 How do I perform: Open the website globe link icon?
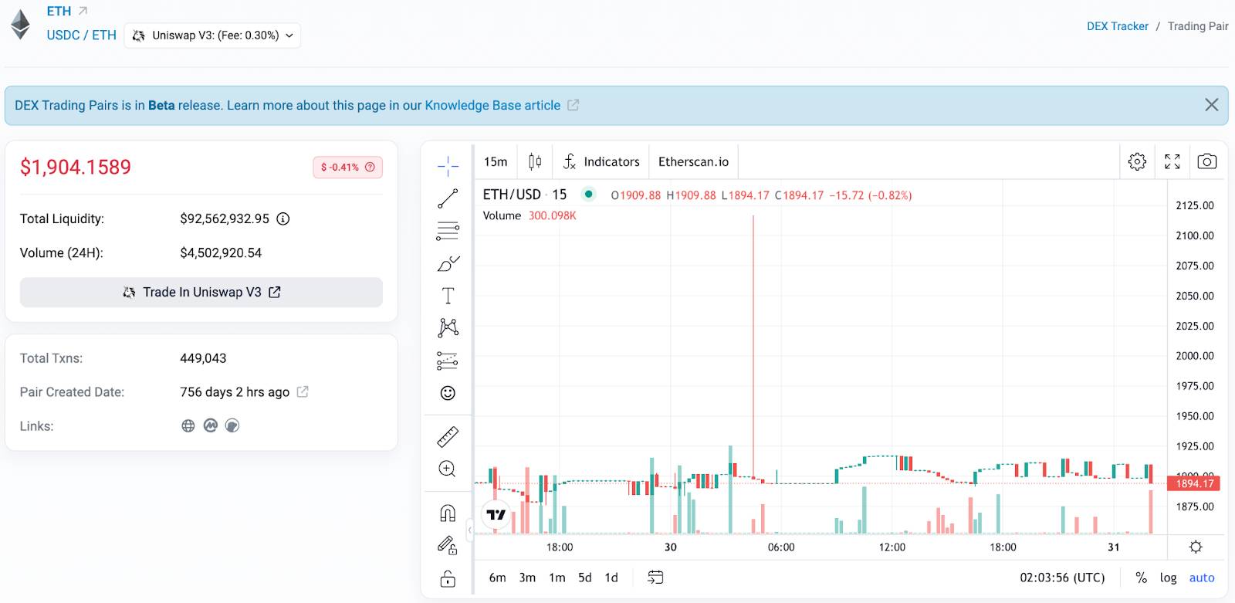(188, 425)
